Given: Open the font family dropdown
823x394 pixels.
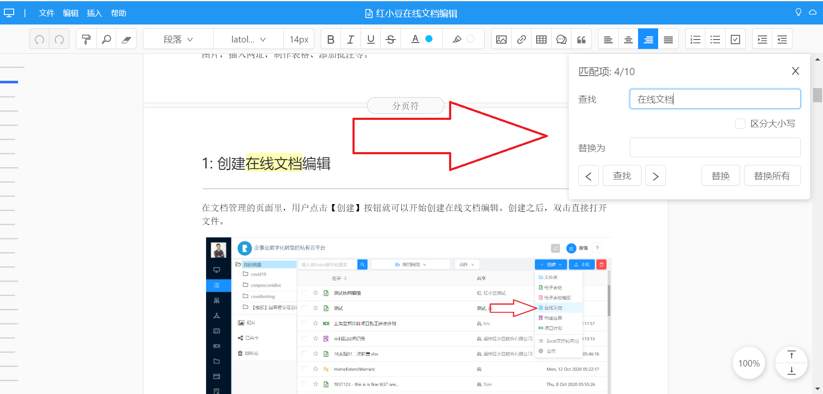Looking at the screenshot, I should click(249, 40).
